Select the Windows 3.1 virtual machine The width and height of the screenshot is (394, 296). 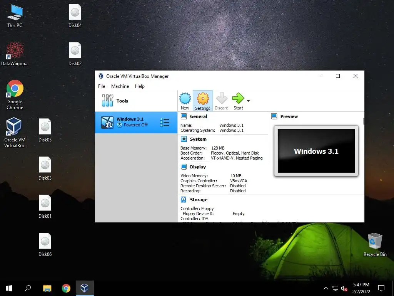pyautogui.click(x=136, y=122)
